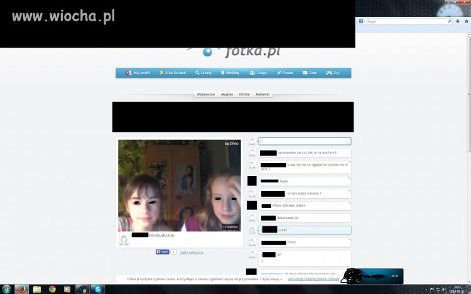Viewport: 471px width, 294px height.
Task: Click the '12 widzów' viewer count badge
Action: click(x=230, y=227)
